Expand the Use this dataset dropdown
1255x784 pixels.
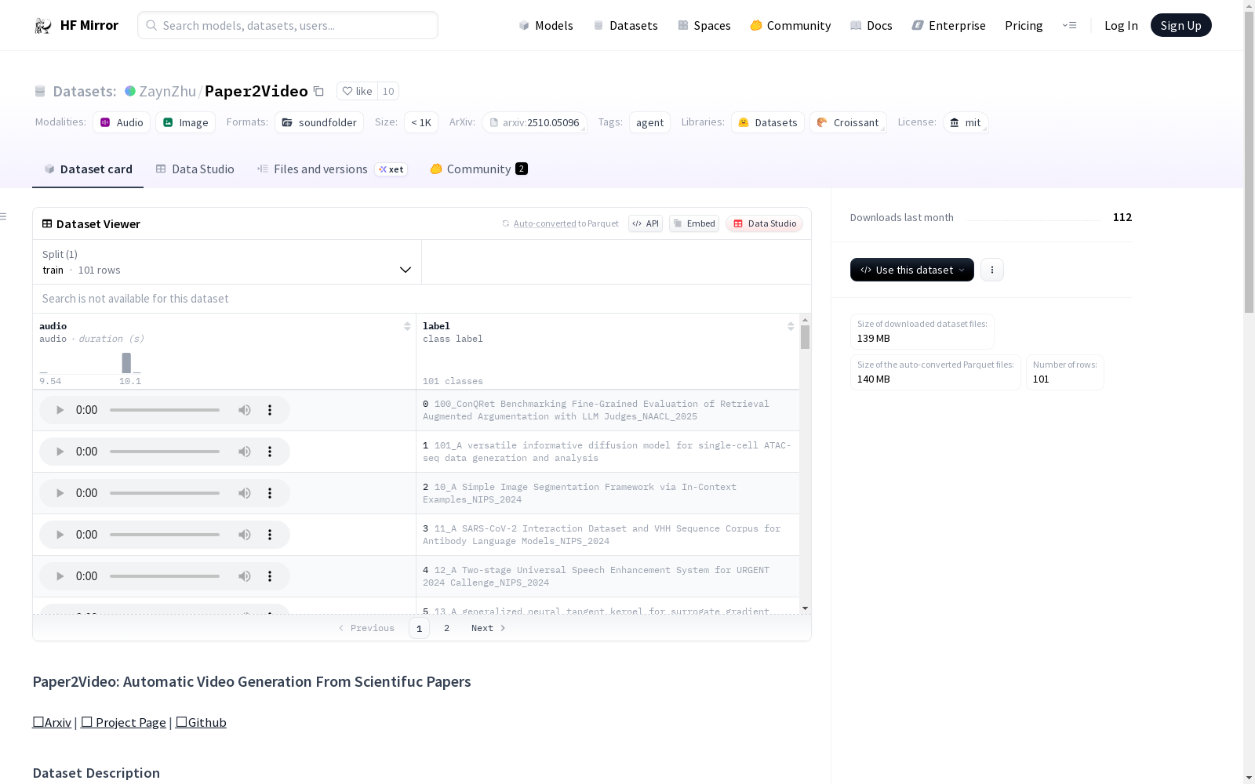click(x=912, y=270)
